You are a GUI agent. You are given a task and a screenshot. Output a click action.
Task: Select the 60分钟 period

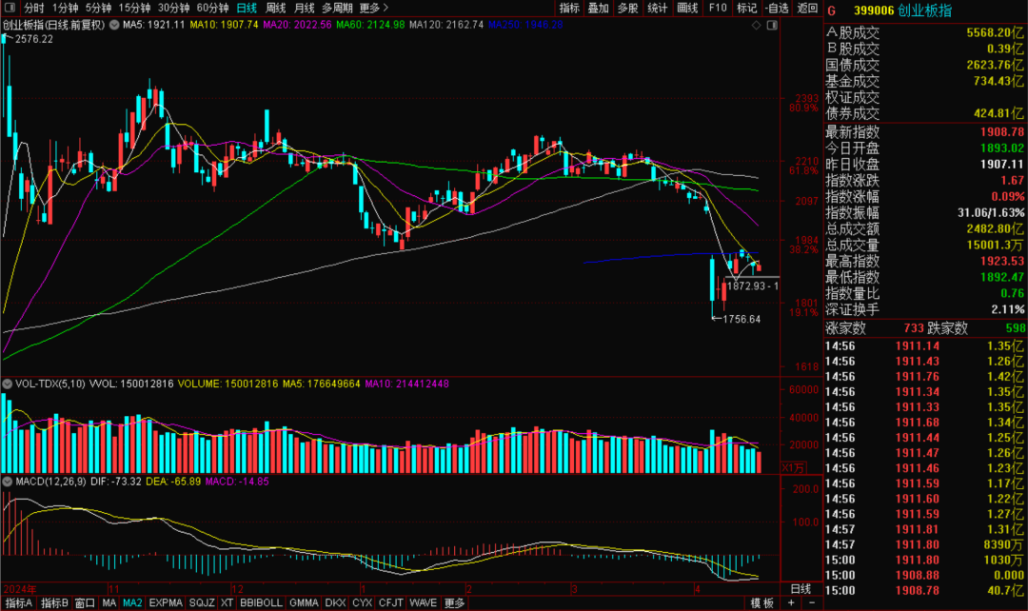click(x=212, y=8)
